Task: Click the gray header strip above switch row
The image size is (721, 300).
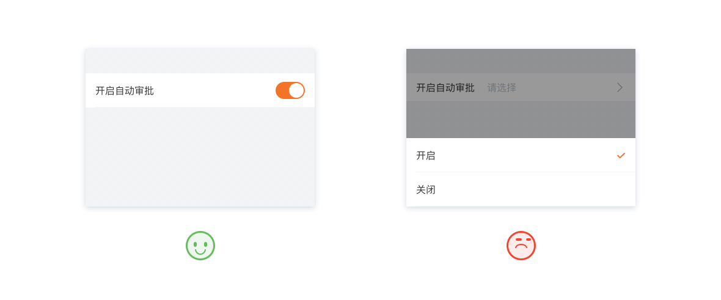Action: [x=200, y=61]
